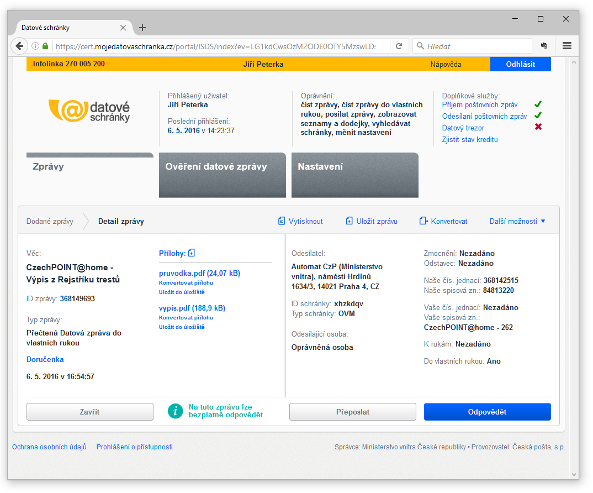The width and height of the screenshot is (593, 493).
Task: Click the red cross next to Datový trezor
Action: 538,127
